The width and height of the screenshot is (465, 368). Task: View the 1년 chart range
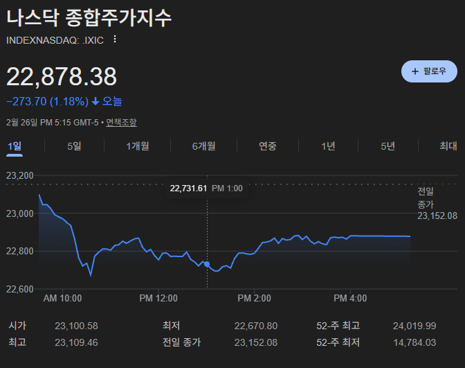coord(329,146)
